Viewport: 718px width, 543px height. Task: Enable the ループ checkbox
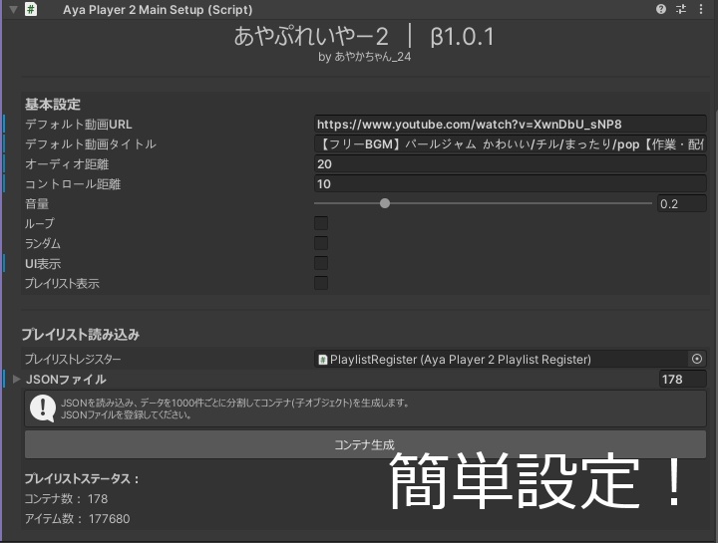(x=321, y=223)
